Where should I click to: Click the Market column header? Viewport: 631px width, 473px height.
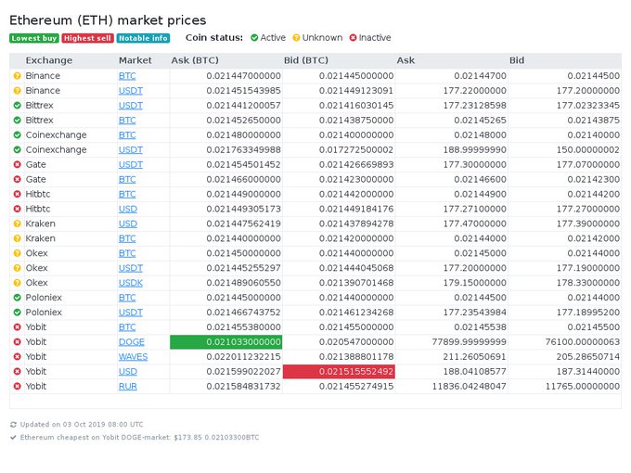135,60
